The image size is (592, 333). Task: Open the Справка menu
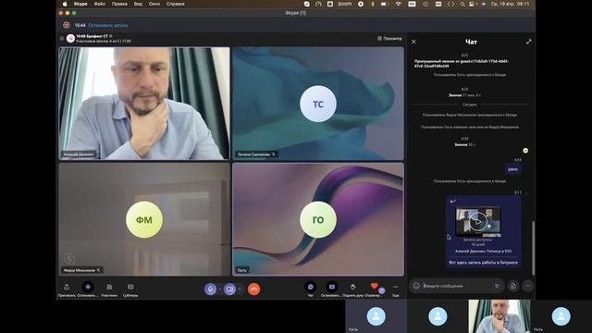coord(176,4)
